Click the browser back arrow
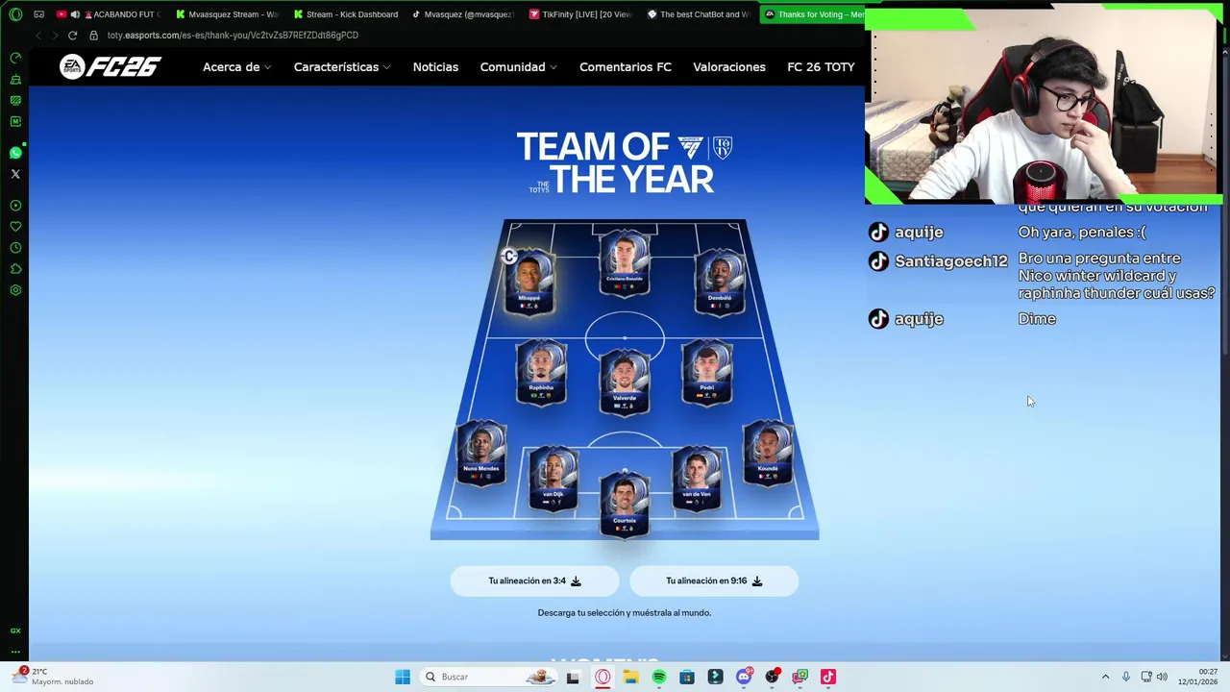The width and height of the screenshot is (1230, 692). (x=37, y=36)
